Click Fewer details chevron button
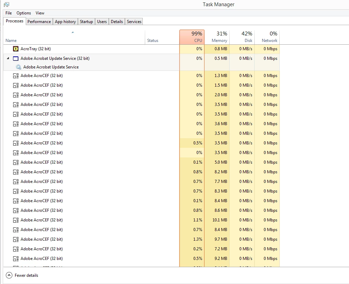Screen dimensions: 349x284 pyautogui.click(x=9, y=275)
